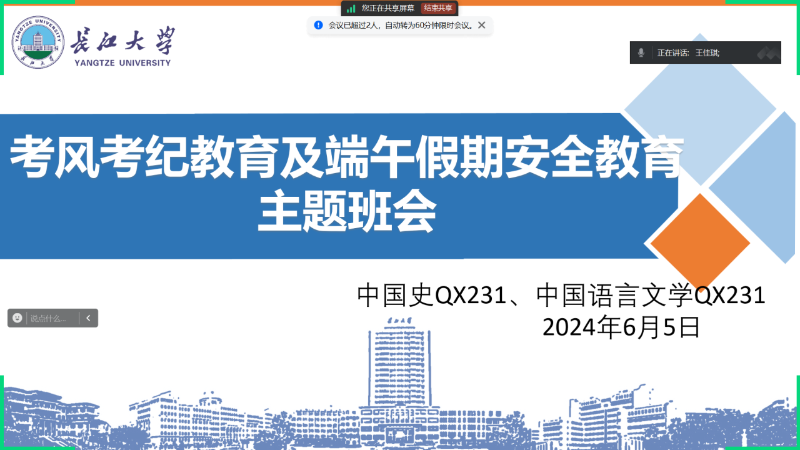Click the microphone icon in speaker bar
Viewport: 800px width, 450px height.
point(641,52)
